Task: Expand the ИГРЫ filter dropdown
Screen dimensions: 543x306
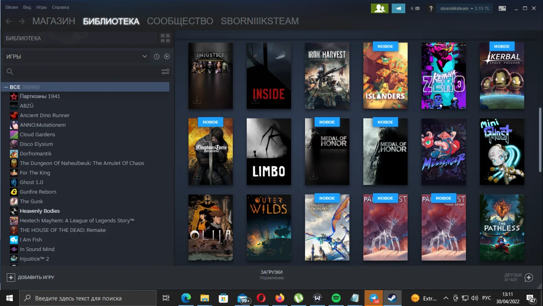Action: (x=145, y=57)
